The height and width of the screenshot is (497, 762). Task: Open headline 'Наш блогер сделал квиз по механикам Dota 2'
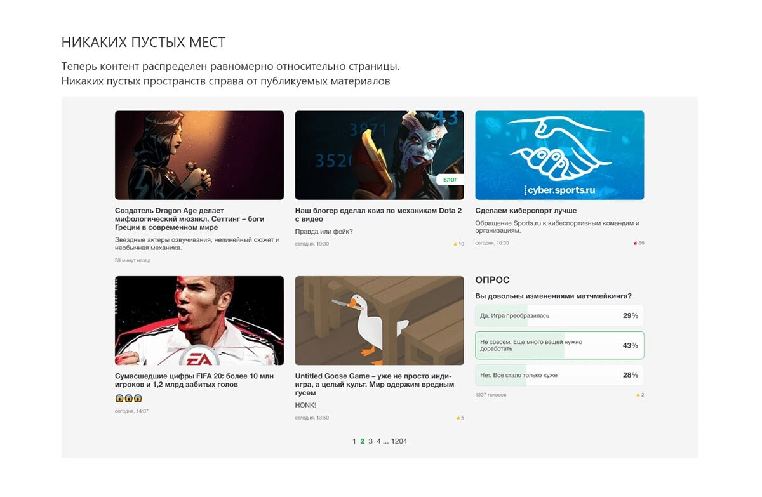(x=378, y=215)
